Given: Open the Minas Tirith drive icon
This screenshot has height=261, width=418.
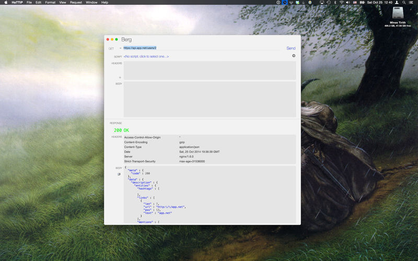Looking at the screenshot, I should point(398,15).
